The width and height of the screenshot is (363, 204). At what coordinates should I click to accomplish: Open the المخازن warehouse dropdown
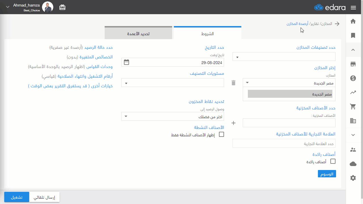click(x=289, y=83)
